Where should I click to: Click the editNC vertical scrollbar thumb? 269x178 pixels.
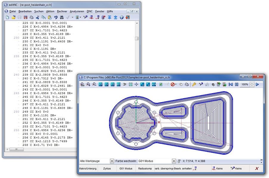[137, 39]
